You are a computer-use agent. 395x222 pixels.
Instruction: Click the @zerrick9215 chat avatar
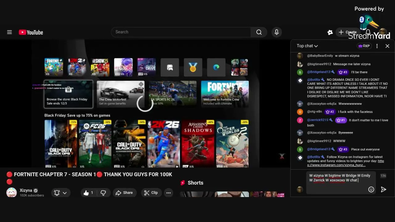coord(300,120)
